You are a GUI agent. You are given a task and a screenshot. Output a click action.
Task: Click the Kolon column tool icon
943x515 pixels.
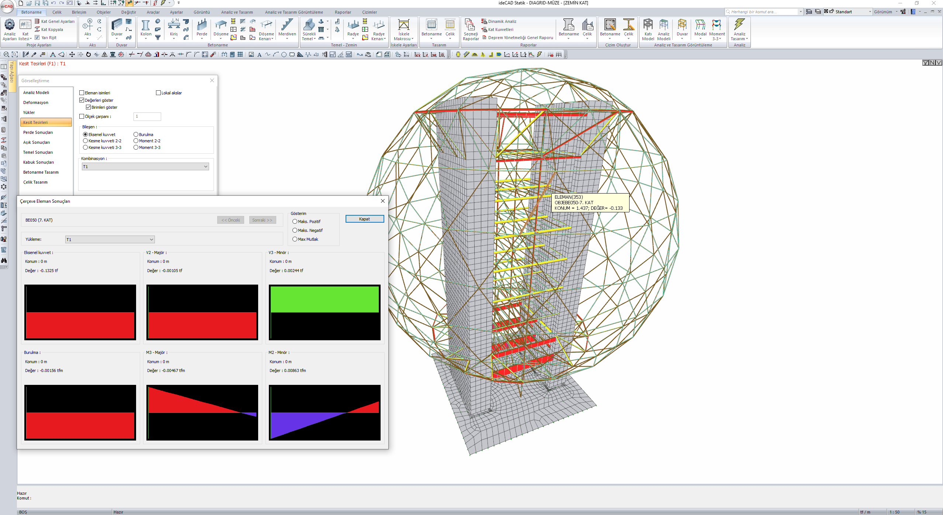click(x=146, y=25)
